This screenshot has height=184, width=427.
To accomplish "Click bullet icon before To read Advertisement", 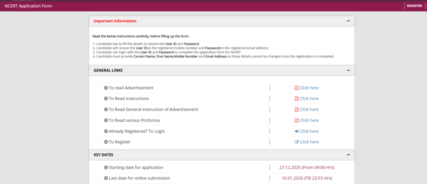I will [x=106, y=88].
